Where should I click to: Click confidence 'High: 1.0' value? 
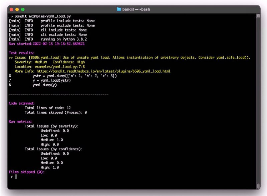50,167
